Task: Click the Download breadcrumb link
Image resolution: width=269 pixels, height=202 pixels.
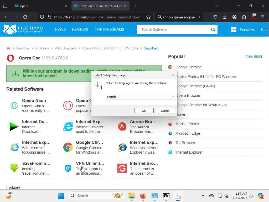Action: click(x=151, y=48)
